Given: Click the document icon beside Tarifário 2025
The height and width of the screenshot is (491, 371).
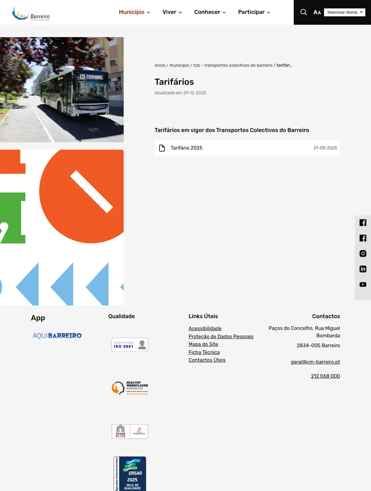Looking at the screenshot, I should point(162,148).
